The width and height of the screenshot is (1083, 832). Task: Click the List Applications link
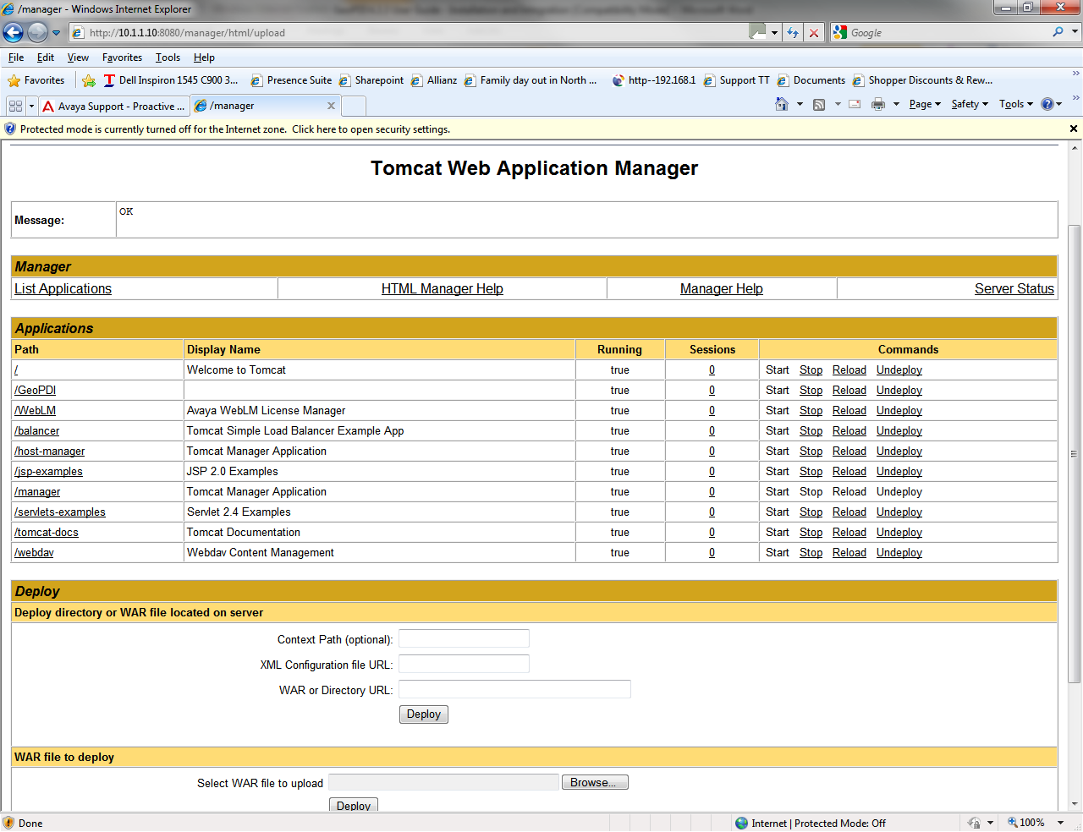(x=63, y=289)
